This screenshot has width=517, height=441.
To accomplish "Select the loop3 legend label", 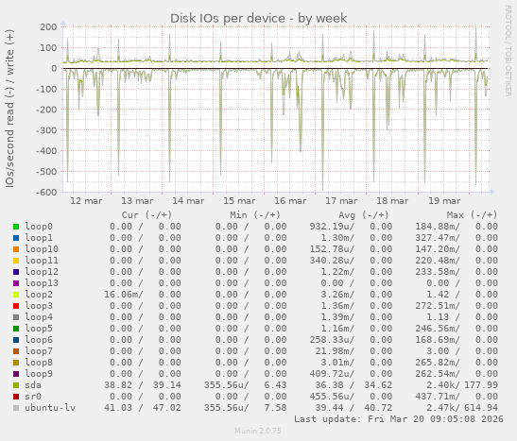I will [x=39, y=306].
